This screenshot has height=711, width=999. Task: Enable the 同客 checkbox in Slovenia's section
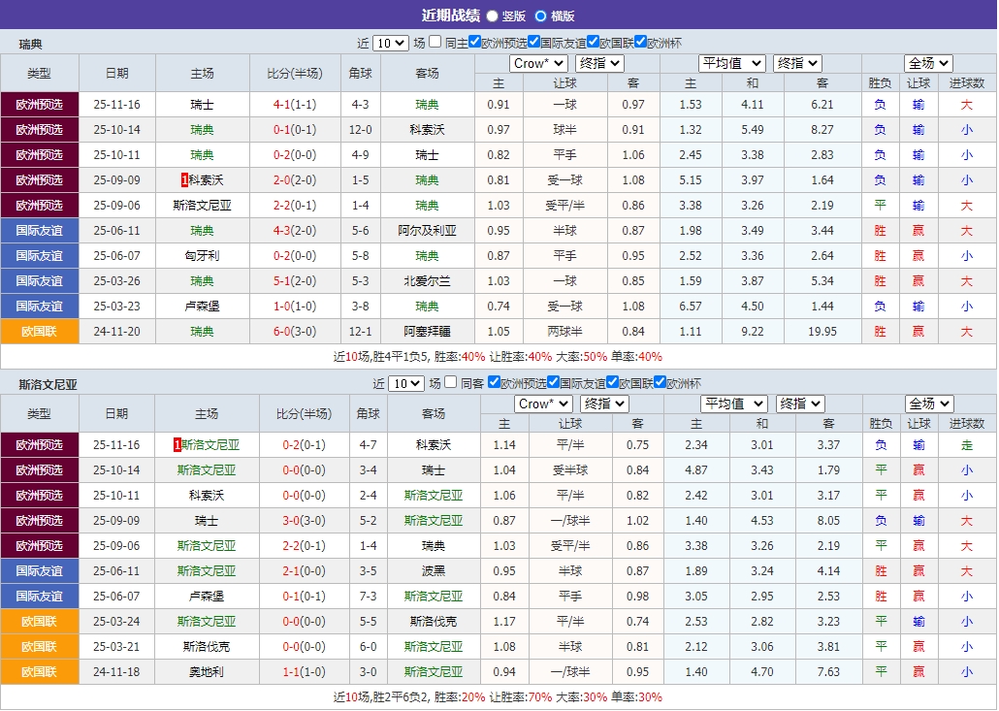[450, 382]
